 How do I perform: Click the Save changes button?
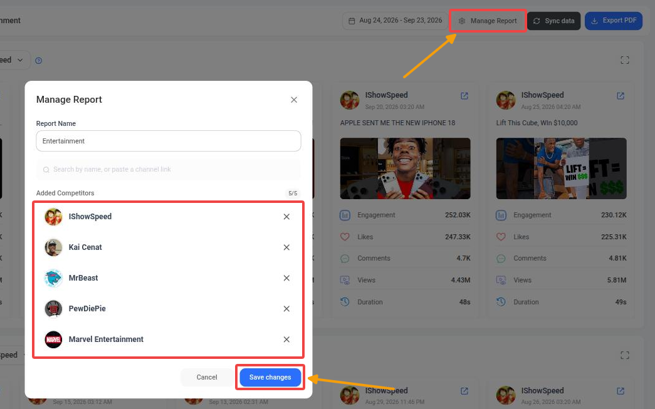pyautogui.click(x=270, y=377)
